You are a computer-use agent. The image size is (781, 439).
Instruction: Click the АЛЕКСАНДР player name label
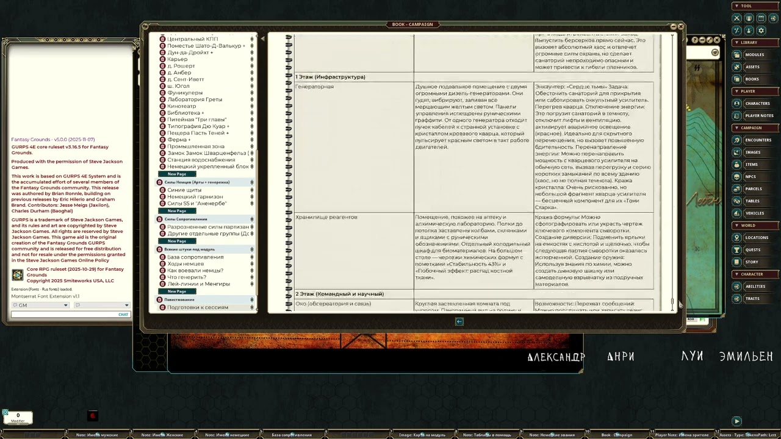(x=556, y=357)
